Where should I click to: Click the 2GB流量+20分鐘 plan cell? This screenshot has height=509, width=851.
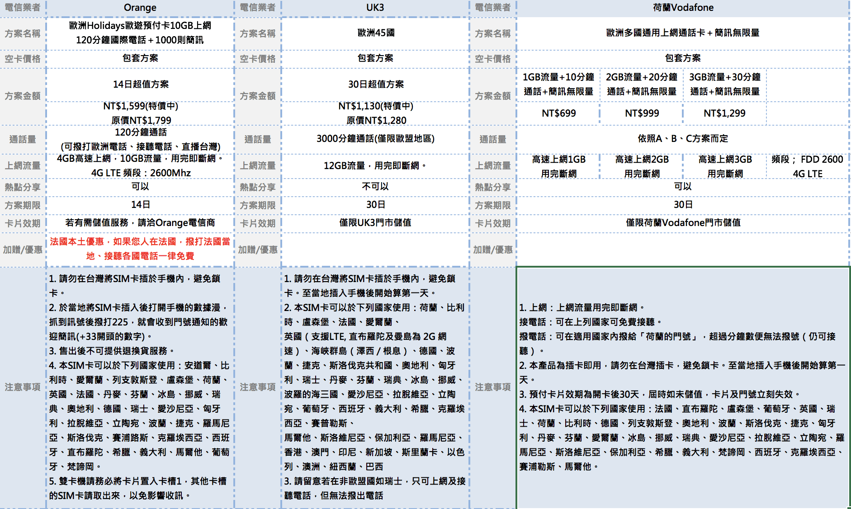tap(642, 85)
